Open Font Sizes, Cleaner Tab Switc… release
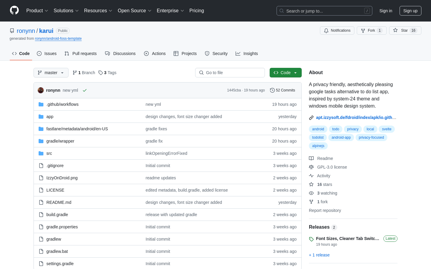 (348, 239)
